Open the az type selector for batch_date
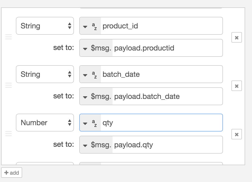 coord(90,74)
